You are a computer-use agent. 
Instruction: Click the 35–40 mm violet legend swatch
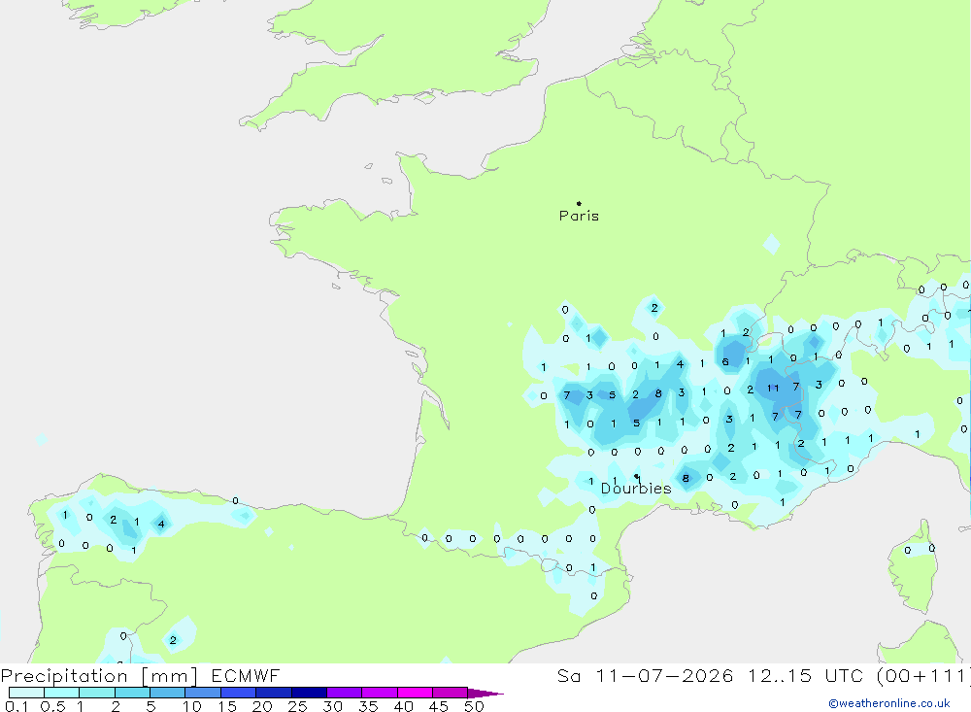[x=380, y=693]
